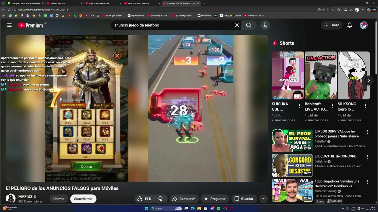Viewport: 378px width, 212px height.
Task: Open the 'future gen. consels' bookmark
Action: 113,16
